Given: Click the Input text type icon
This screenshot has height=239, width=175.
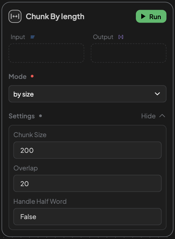Looking at the screenshot, I should [33, 37].
